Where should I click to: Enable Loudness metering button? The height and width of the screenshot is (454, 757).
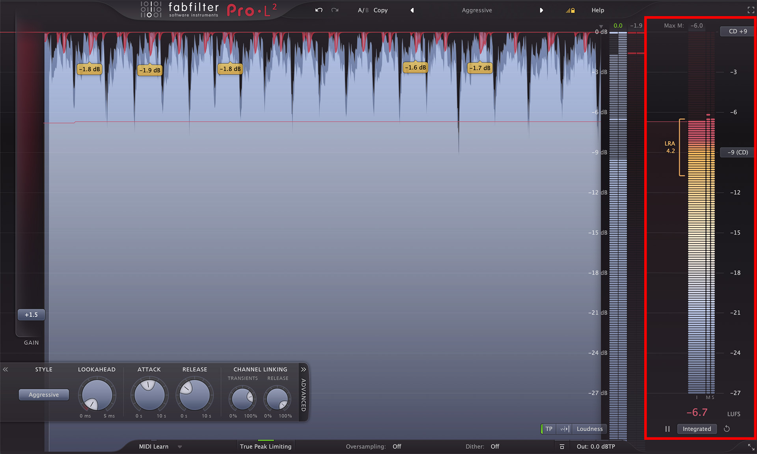click(589, 429)
